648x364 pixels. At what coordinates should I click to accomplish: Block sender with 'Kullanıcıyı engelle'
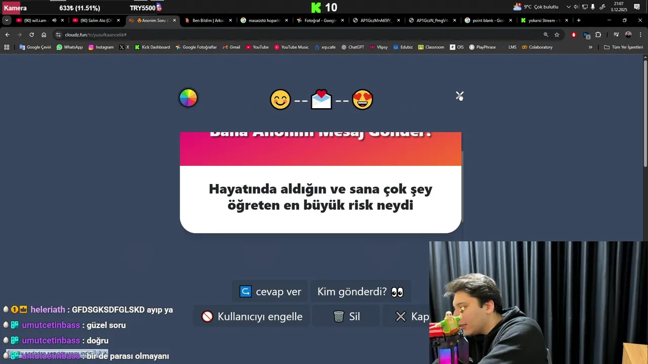pyautogui.click(x=252, y=316)
